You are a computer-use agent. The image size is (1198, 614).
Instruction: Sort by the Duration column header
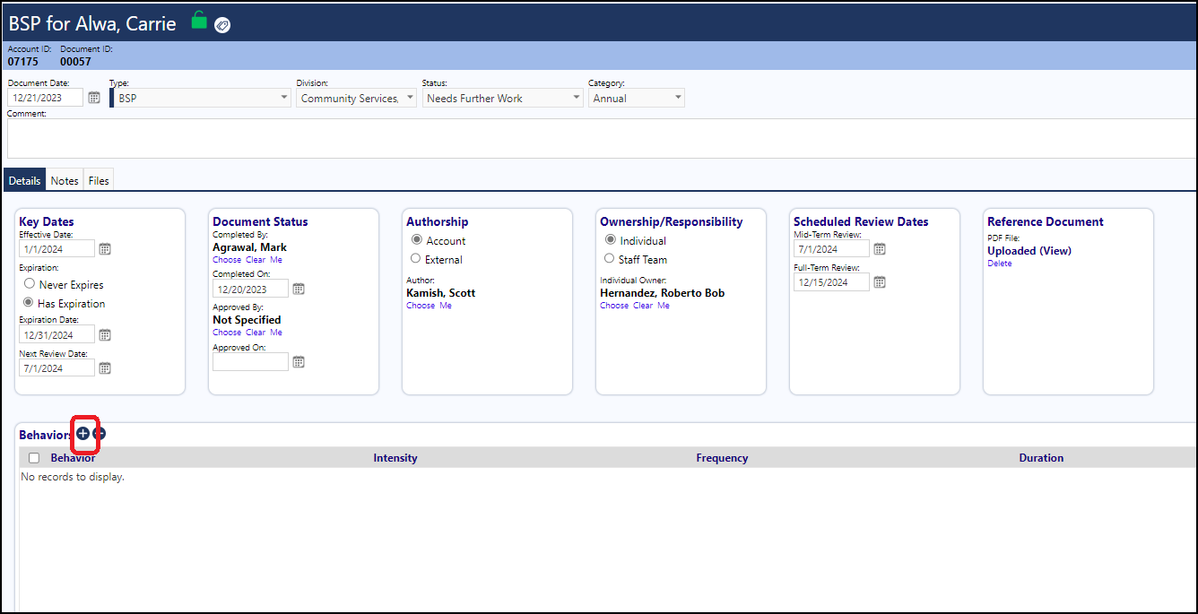point(1041,458)
